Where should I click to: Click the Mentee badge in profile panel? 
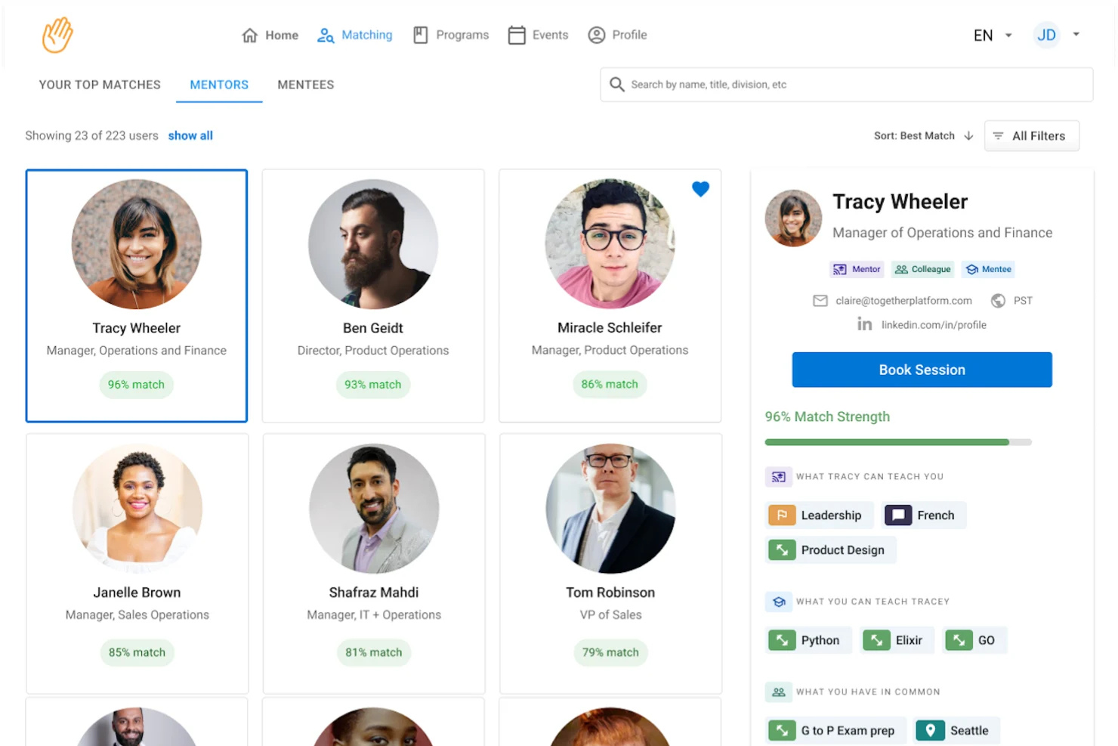coord(989,269)
